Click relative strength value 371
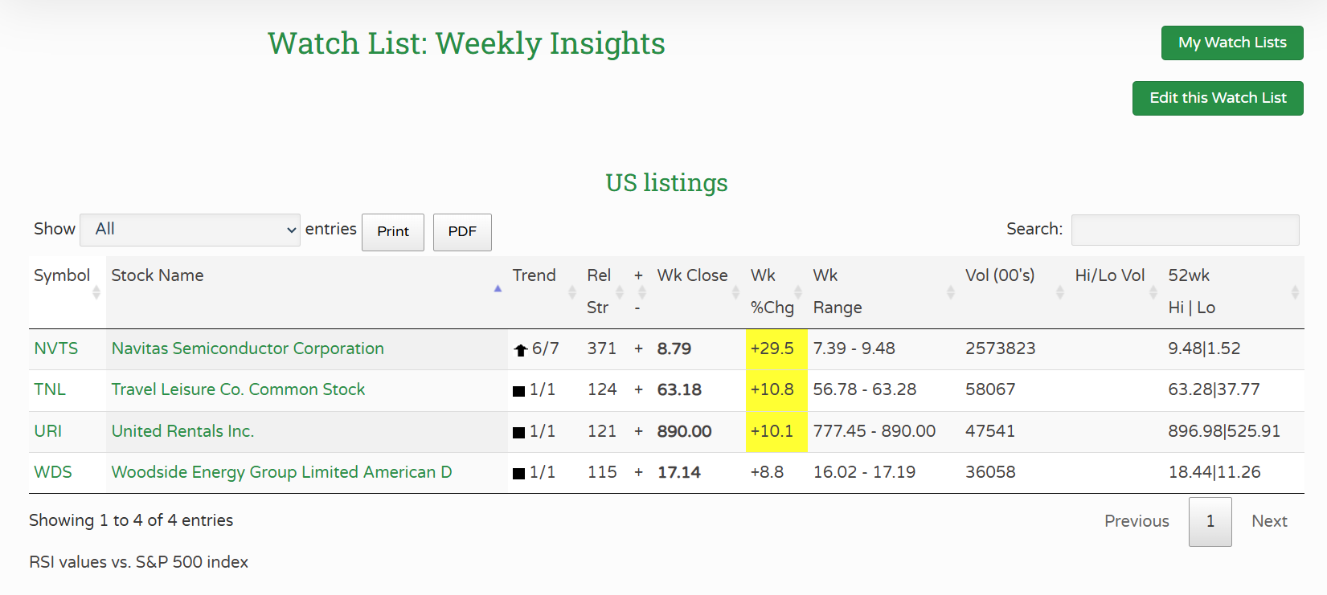This screenshot has width=1327, height=595. click(x=601, y=348)
